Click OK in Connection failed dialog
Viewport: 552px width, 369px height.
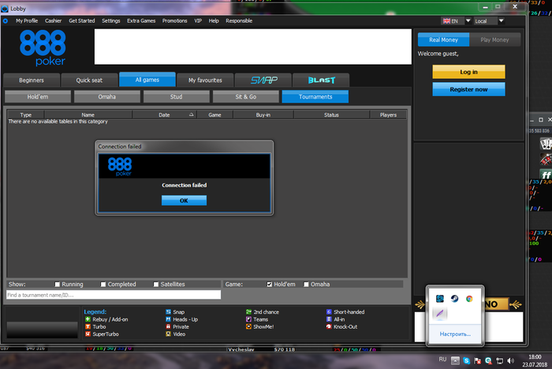pos(184,200)
